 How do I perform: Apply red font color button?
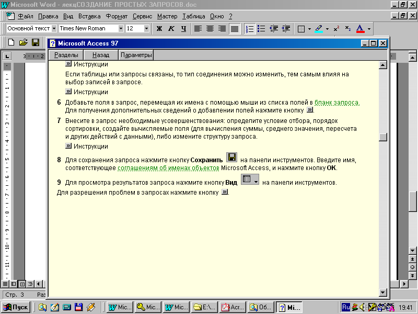pyautogui.click(x=360, y=29)
